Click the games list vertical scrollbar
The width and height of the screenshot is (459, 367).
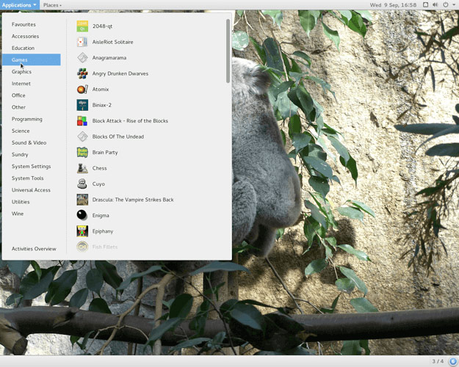click(x=228, y=51)
